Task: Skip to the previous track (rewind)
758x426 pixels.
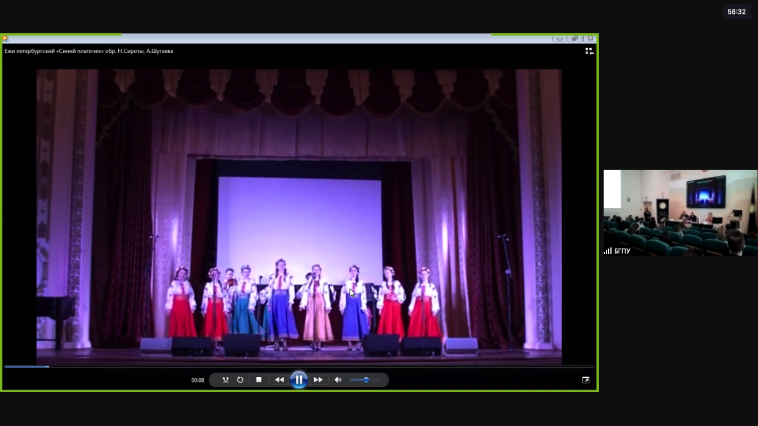Action: tap(279, 380)
